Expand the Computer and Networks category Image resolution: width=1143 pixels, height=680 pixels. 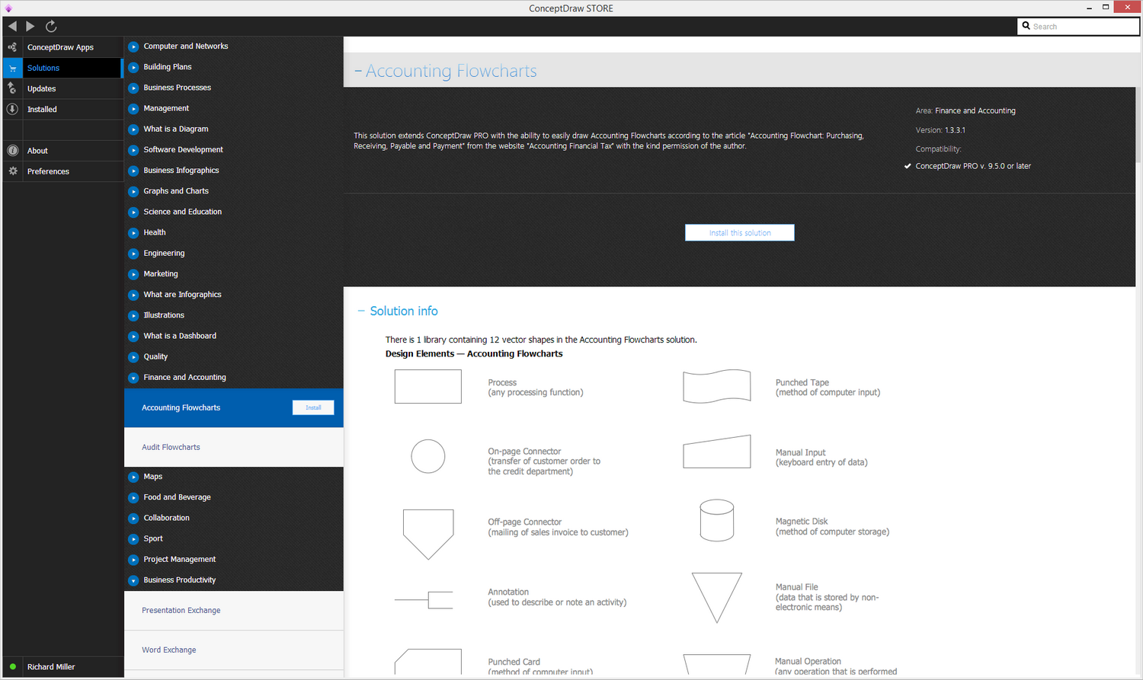133,46
